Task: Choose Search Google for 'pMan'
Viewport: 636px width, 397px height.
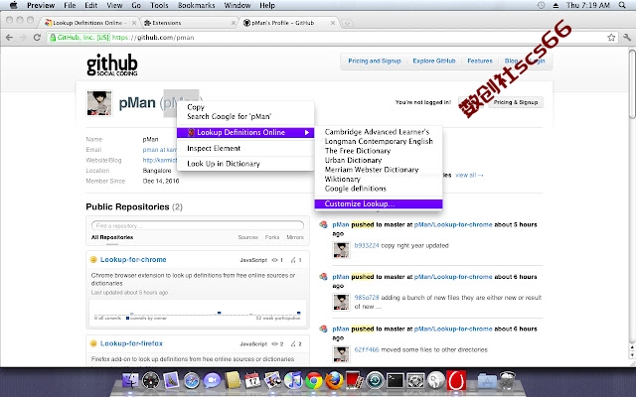Action: (245, 117)
